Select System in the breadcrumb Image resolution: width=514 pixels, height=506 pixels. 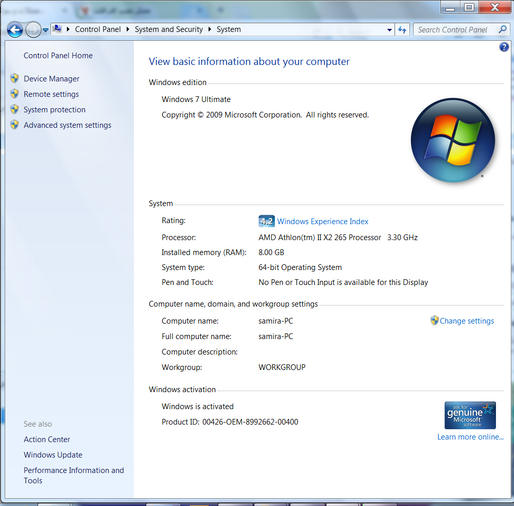click(229, 29)
